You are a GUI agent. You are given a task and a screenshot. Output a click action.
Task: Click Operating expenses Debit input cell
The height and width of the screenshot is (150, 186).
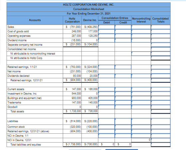107,36
